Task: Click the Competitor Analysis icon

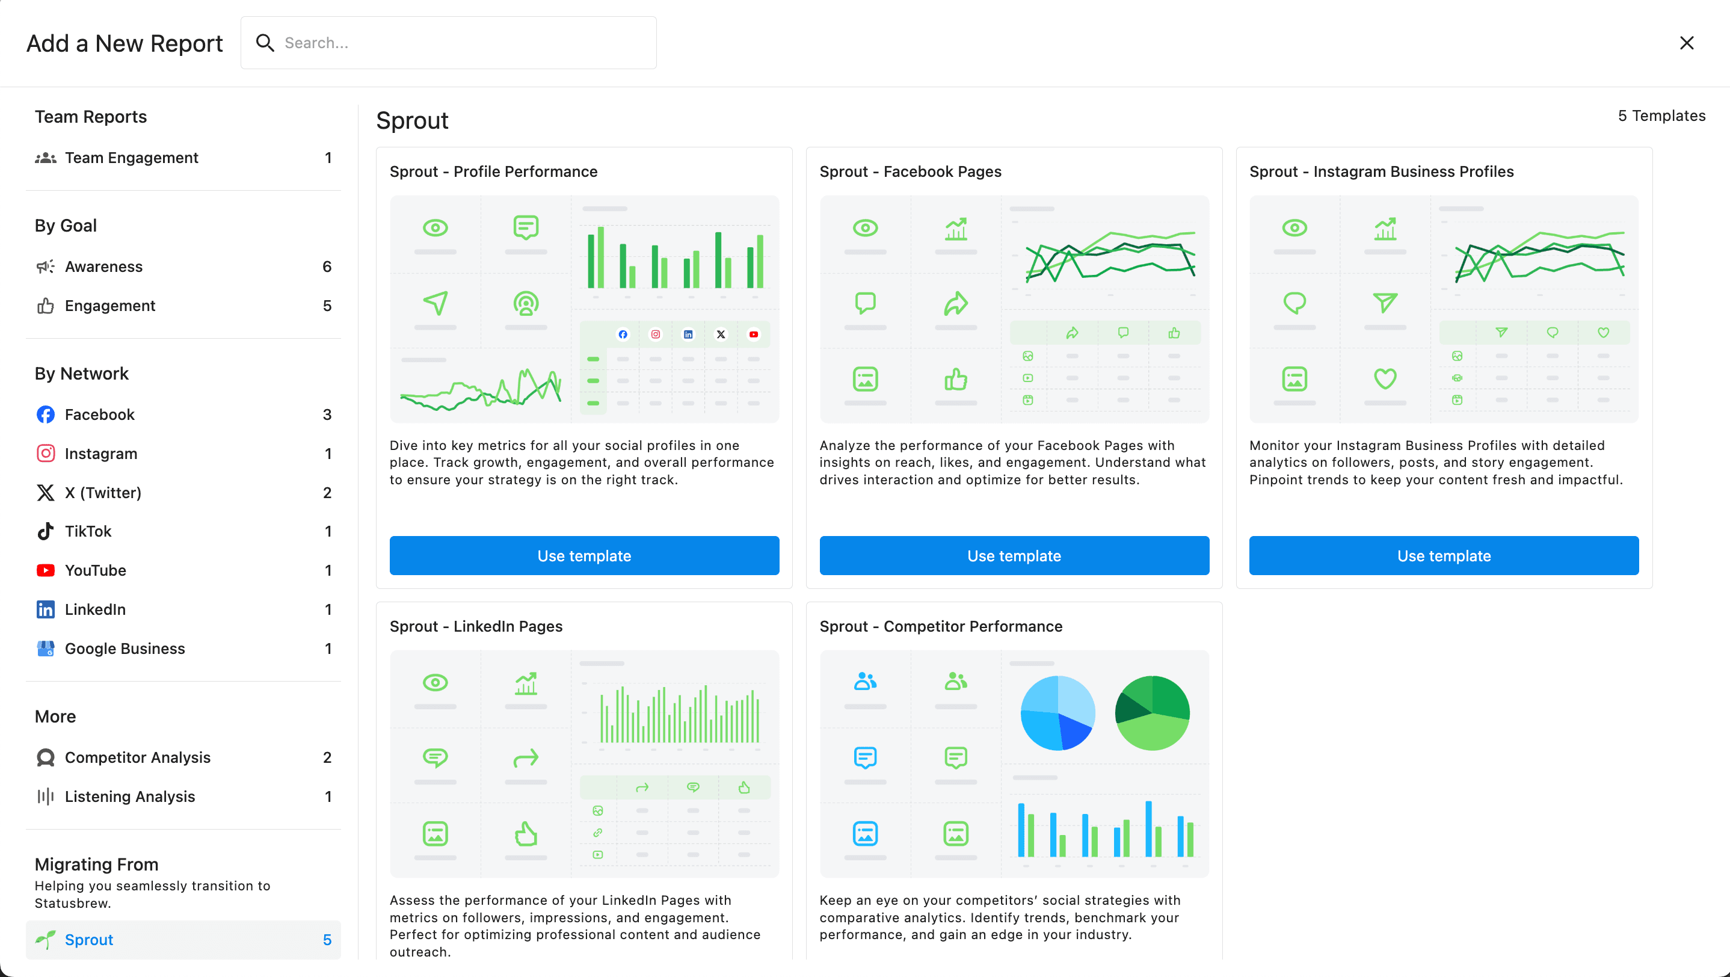Action: point(45,757)
